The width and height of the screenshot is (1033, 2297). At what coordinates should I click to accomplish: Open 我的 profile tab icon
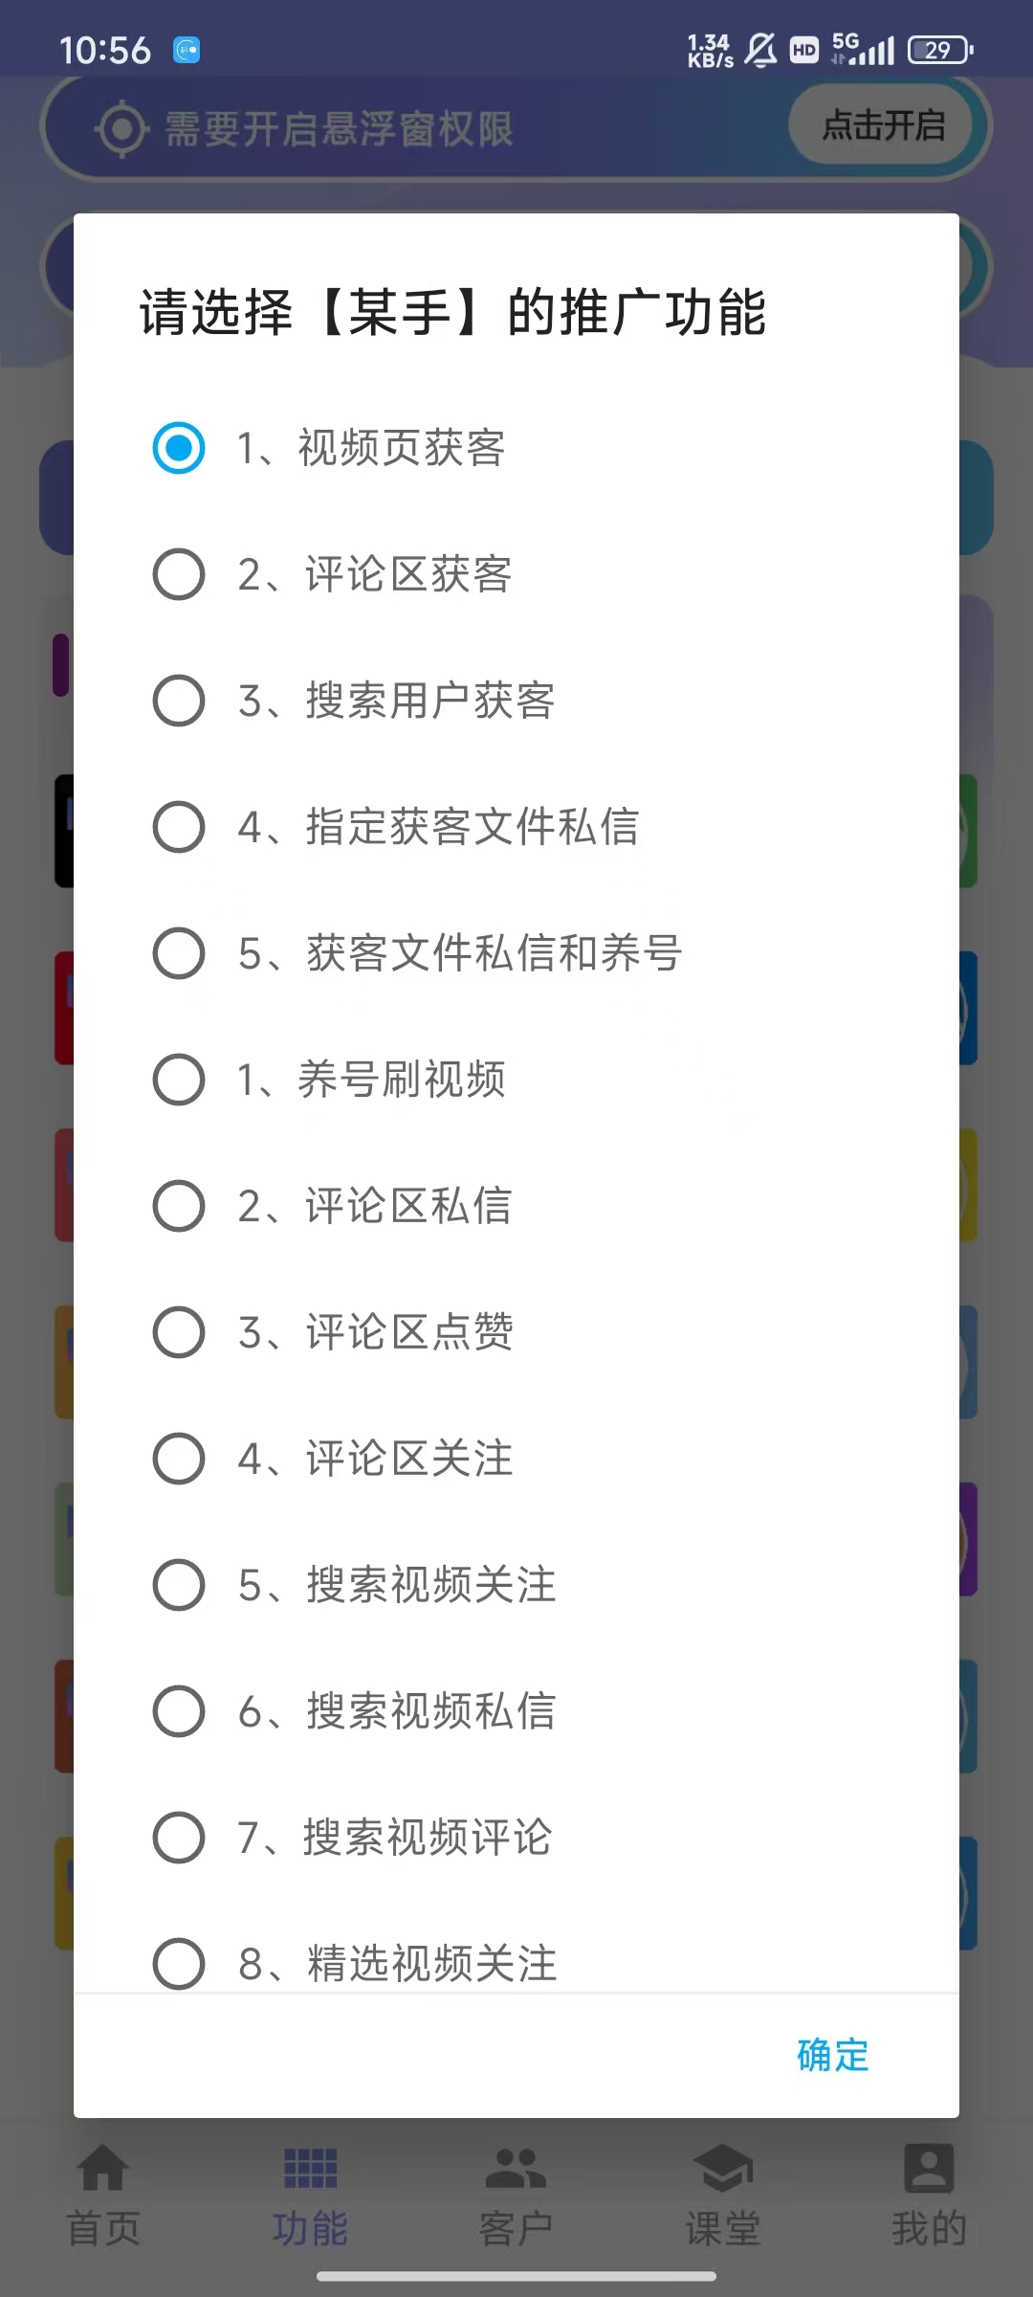click(x=929, y=2169)
